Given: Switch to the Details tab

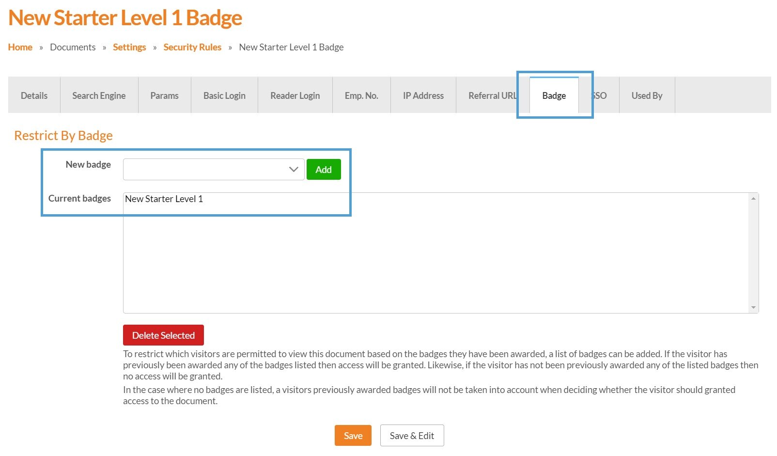Looking at the screenshot, I should click(x=34, y=95).
